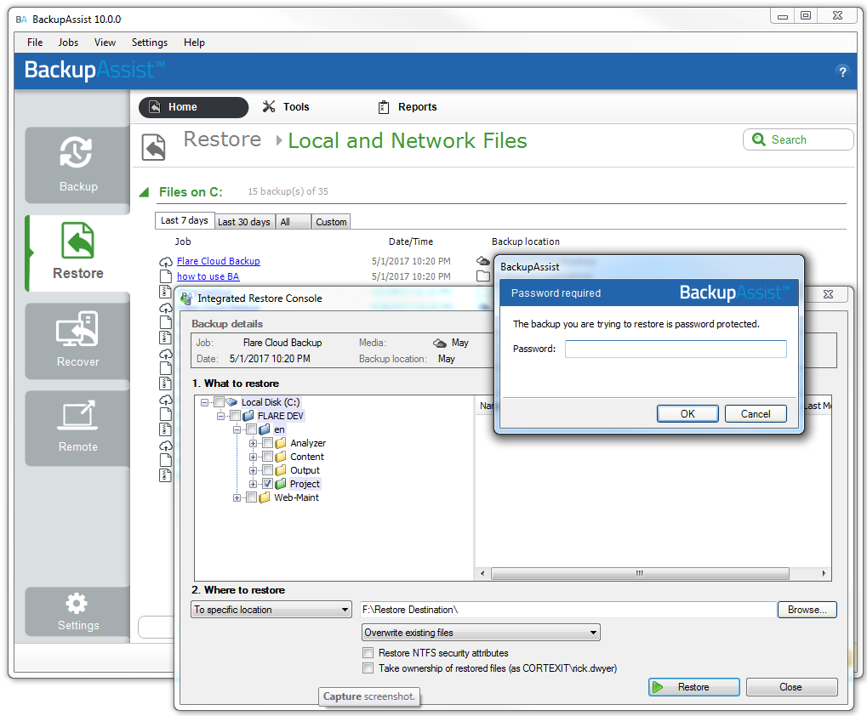Open the Restore sidebar section
This screenshot has width=867, height=716.
pos(77,253)
